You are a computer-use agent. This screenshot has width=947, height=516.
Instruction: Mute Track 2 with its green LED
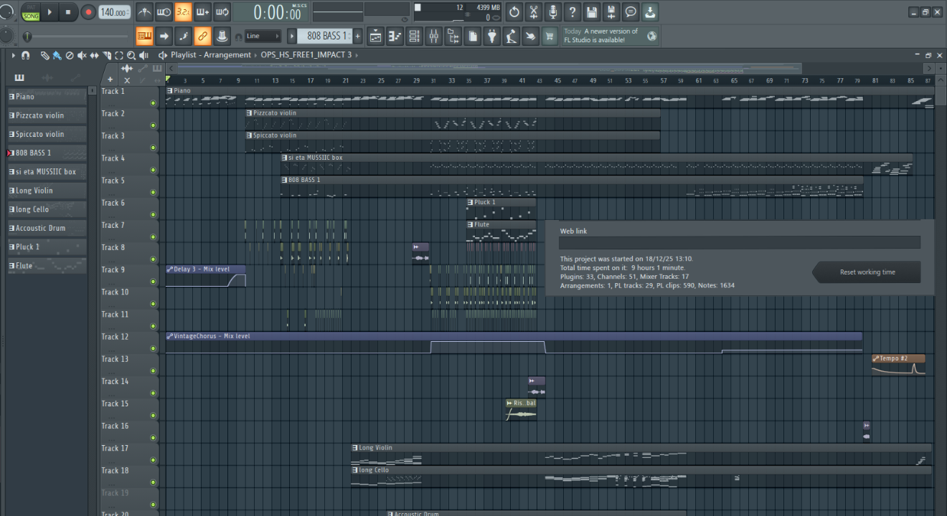[153, 125]
